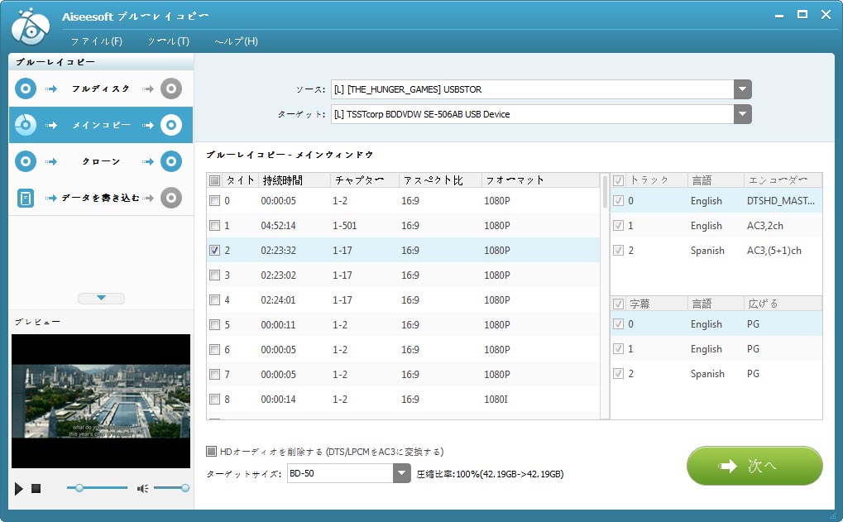Expand the ソース dropdown
Viewport: 843px width, 522px height.
[742, 89]
